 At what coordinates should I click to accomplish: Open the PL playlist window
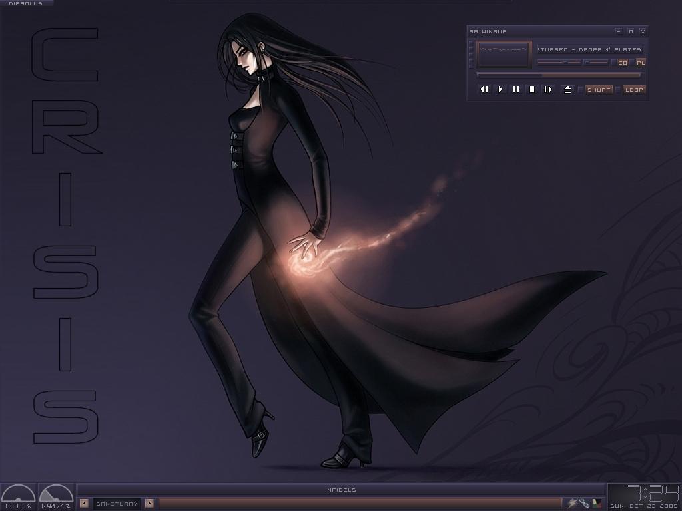641,63
